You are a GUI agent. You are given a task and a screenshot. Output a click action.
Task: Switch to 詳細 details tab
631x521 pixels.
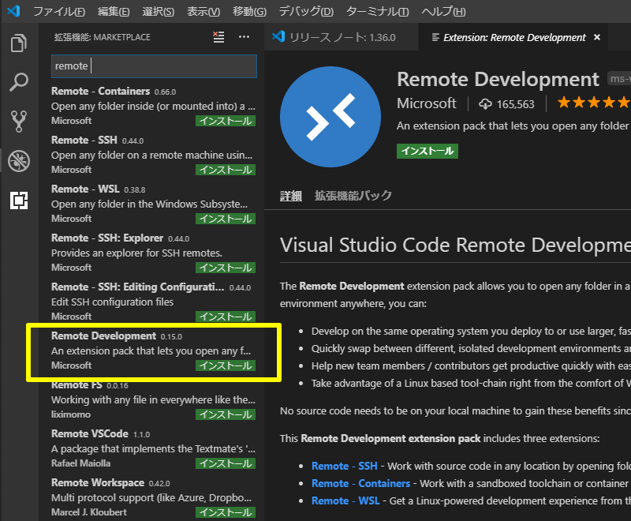(x=291, y=196)
